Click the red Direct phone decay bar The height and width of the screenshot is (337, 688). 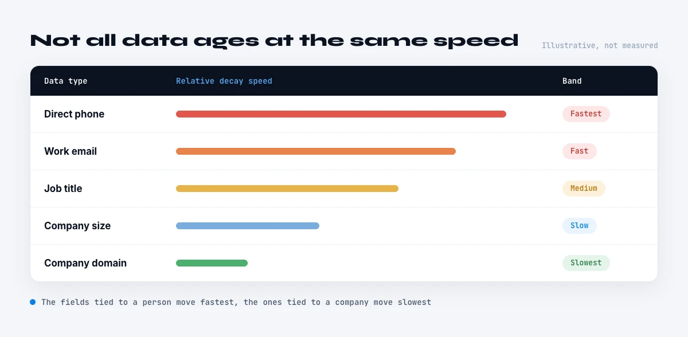[x=341, y=114]
